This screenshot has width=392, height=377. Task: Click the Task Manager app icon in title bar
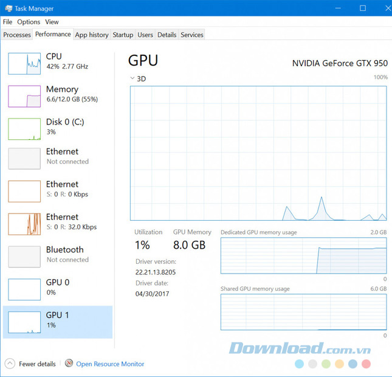click(x=9, y=9)
